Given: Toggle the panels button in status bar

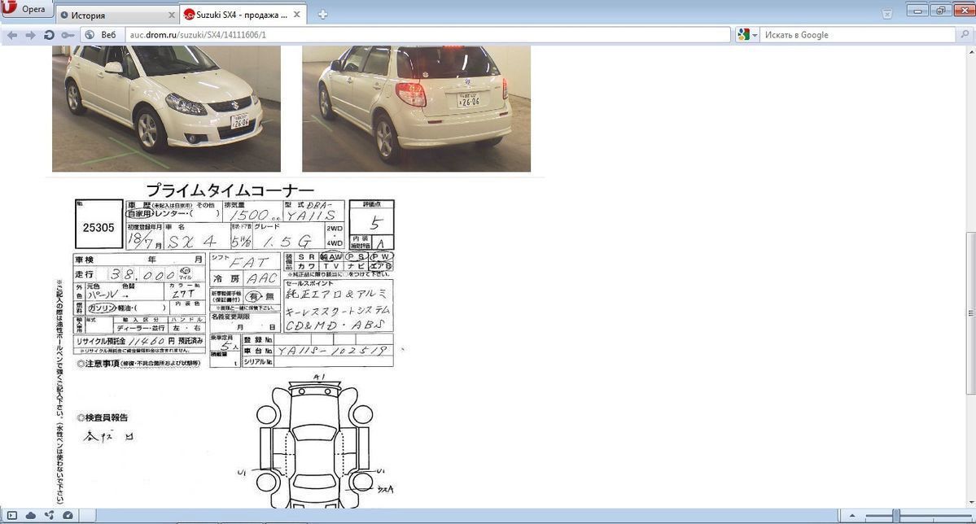Looking at the screenshot, I should (11, 516).
